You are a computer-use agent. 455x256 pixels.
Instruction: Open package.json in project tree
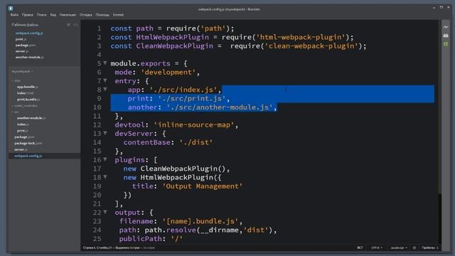coord(24,137)
